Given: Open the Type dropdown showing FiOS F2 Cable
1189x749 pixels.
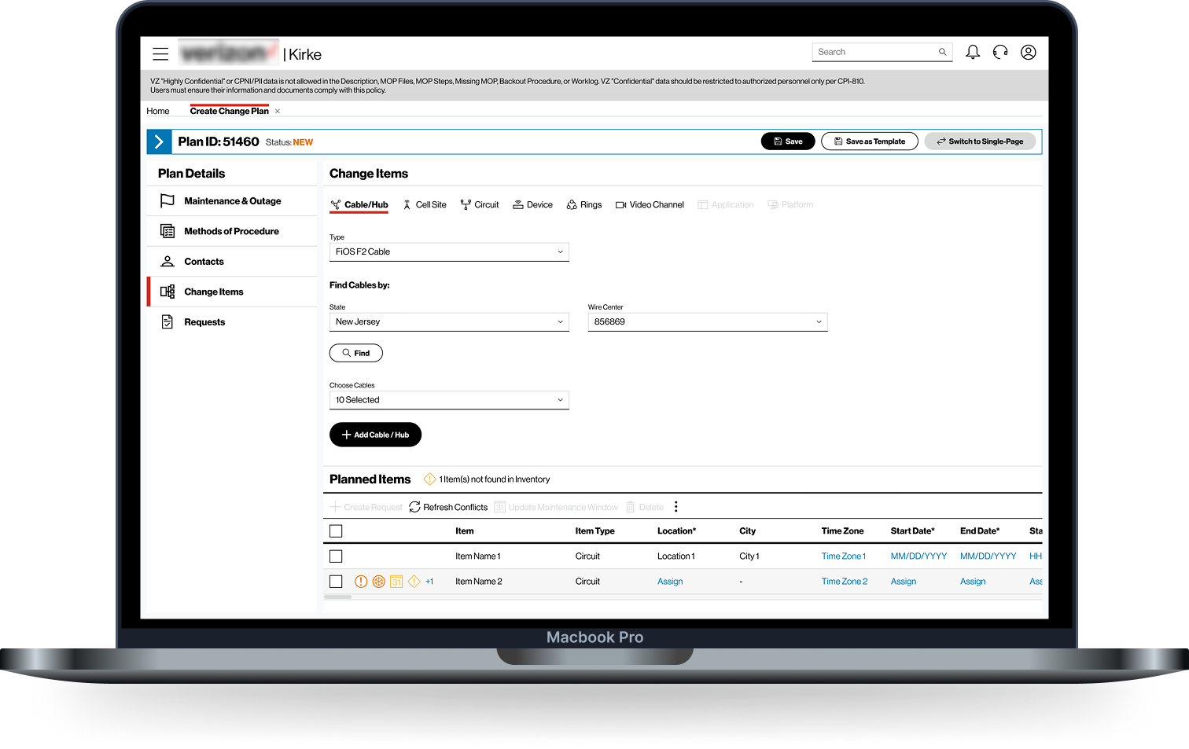Looking at the screenshot, I should pos(449,252).
